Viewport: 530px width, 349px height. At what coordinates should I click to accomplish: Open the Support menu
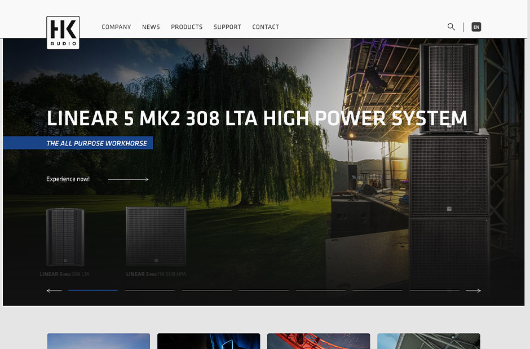[x=227, y=27]
